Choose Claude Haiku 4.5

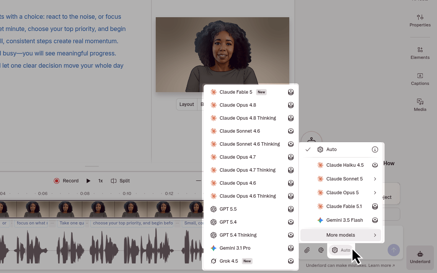341,165
